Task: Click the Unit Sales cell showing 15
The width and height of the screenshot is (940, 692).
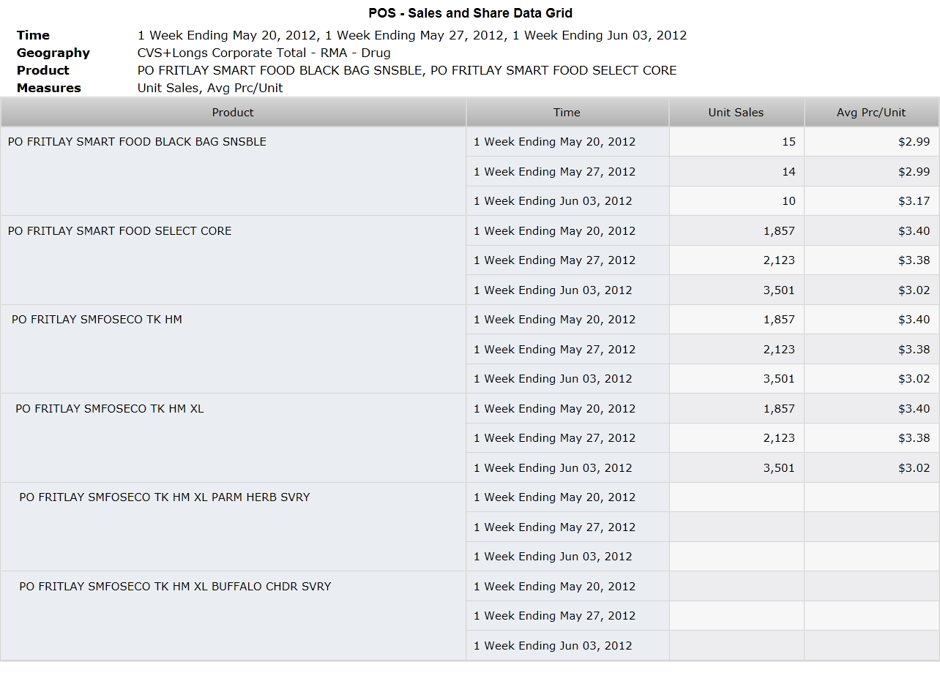Action: (736, 142)
